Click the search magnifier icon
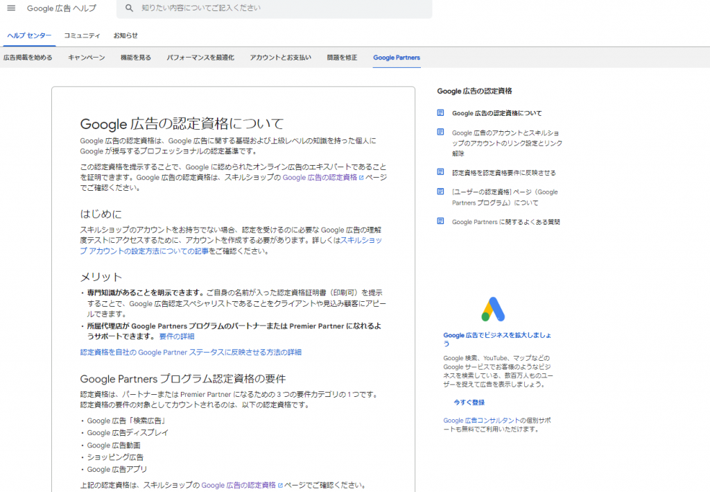710x492 pixels. (x=129, y=9)
